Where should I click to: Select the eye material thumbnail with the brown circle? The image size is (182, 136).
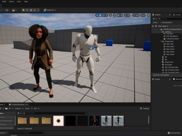pos(58,121)
